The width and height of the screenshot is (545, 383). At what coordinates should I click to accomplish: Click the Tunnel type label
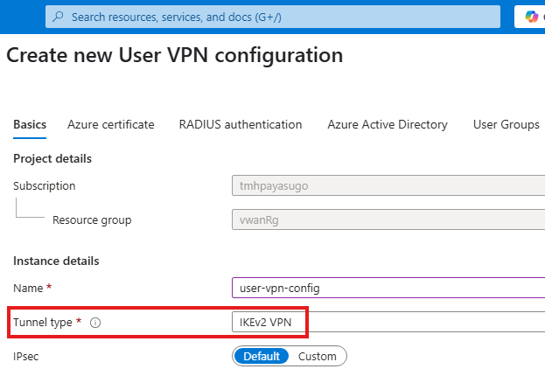coord(43,323)
